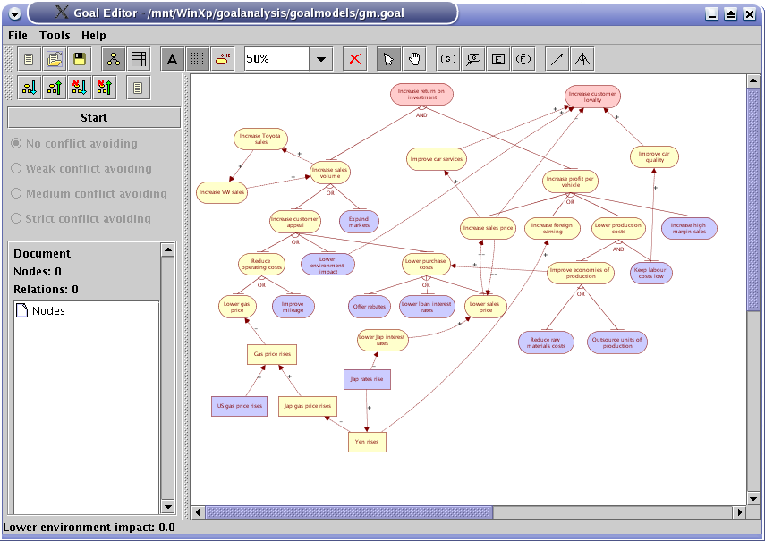Screen dimensions: 765x541
Task: Select the hand pan tool
Action: tap(414, 59)
